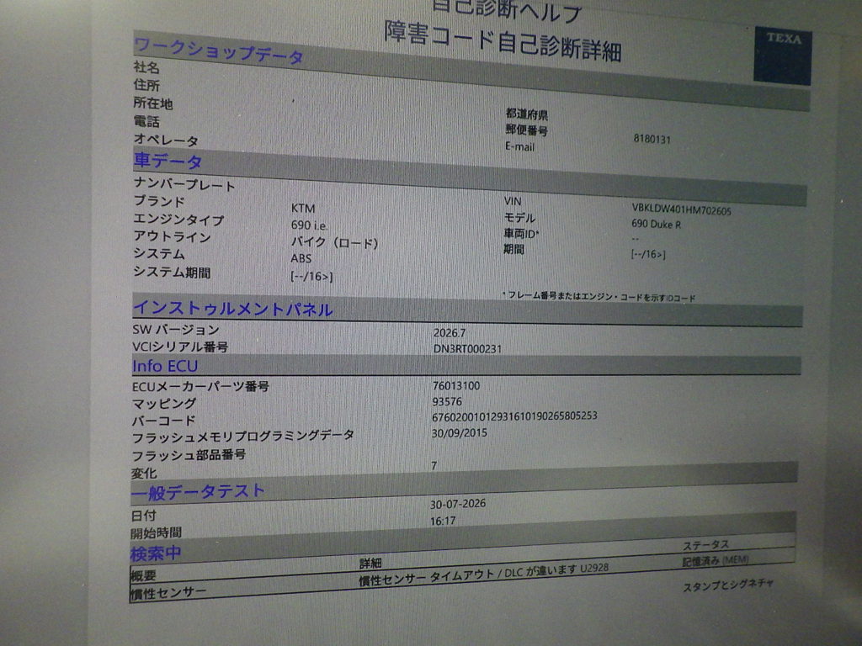Select the fault detail text with code U2928
The width and height of the screenshot is (862, 646).
pos(484,574)
